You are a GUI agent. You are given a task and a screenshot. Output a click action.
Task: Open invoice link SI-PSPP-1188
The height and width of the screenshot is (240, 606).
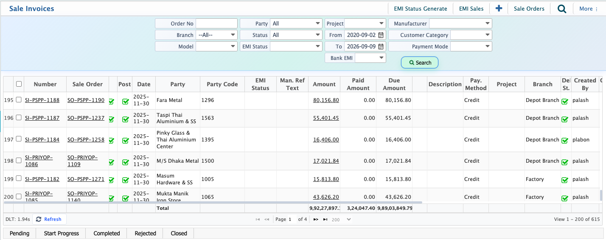[42, 100]
